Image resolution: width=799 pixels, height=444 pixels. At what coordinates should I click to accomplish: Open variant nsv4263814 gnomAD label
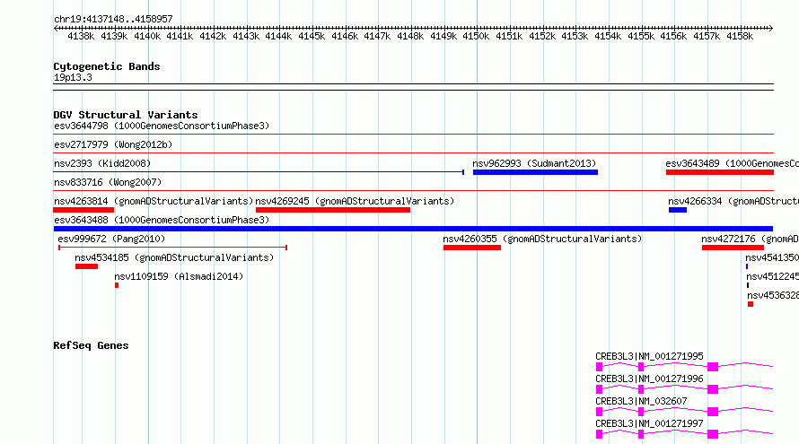pyautogui.click(x=154, y=201)
